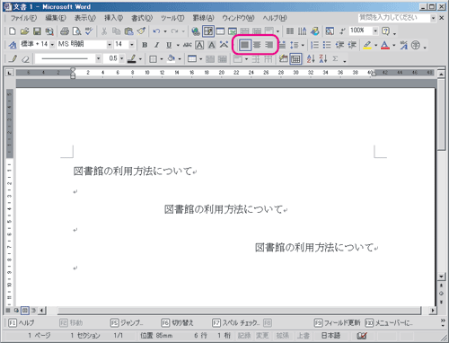Save the document with floppy disk icon
This screenshot has width=449, height=343.
coord(37,31)
